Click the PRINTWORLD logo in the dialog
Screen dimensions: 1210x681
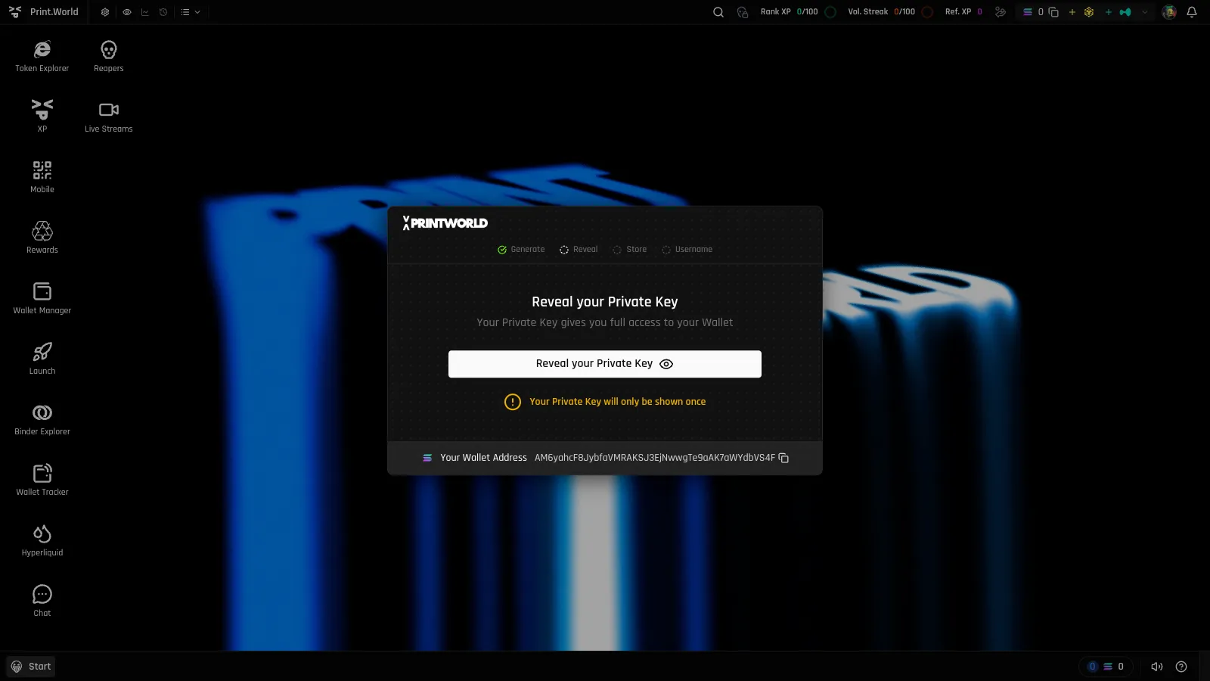[x=445, y=223]
